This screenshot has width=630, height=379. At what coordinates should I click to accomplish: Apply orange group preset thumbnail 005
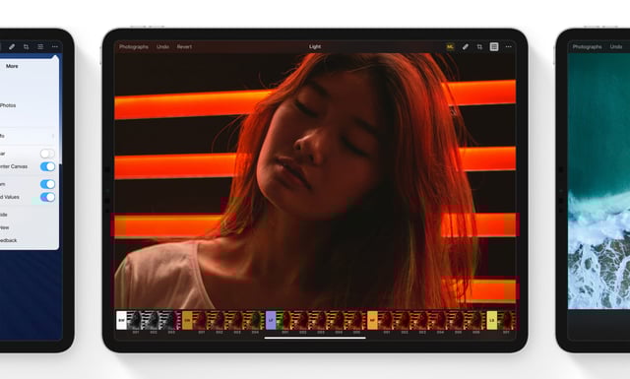458,320
